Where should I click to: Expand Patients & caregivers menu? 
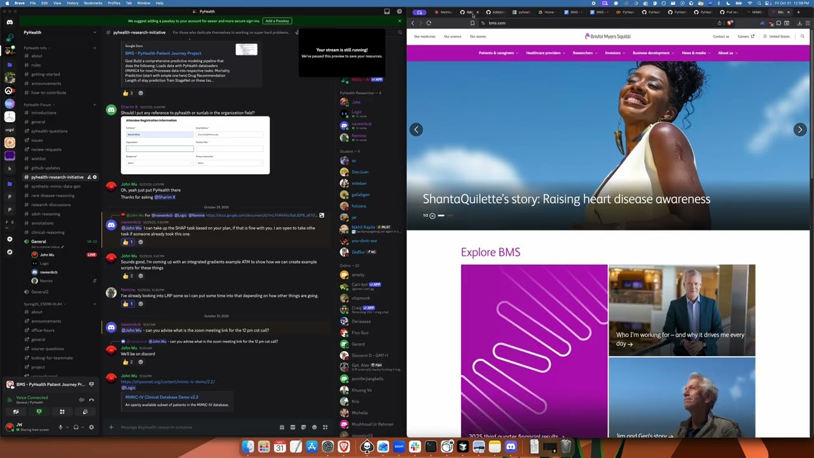point(498,53)
